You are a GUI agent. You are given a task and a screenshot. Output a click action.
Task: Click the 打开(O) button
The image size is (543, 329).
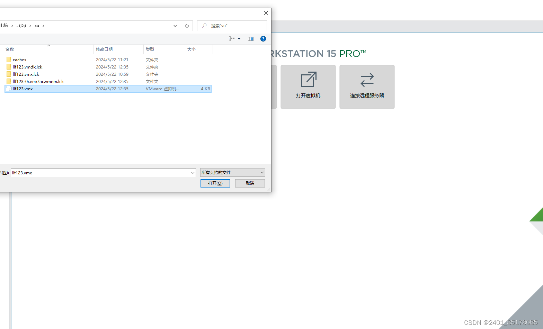tap(215, 183)
